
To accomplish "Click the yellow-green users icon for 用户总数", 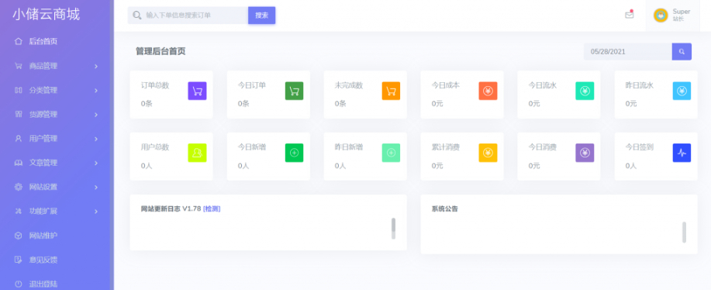I will [197, 153].
